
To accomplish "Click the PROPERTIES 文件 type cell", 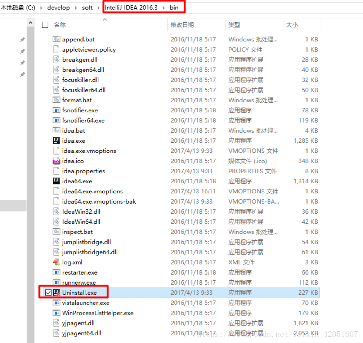I will coord(252,171).
